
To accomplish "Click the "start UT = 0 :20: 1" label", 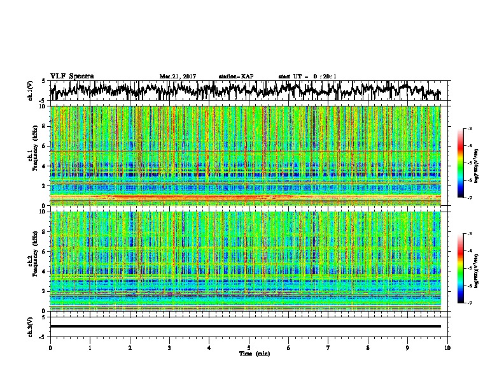I will click(307, 76).
